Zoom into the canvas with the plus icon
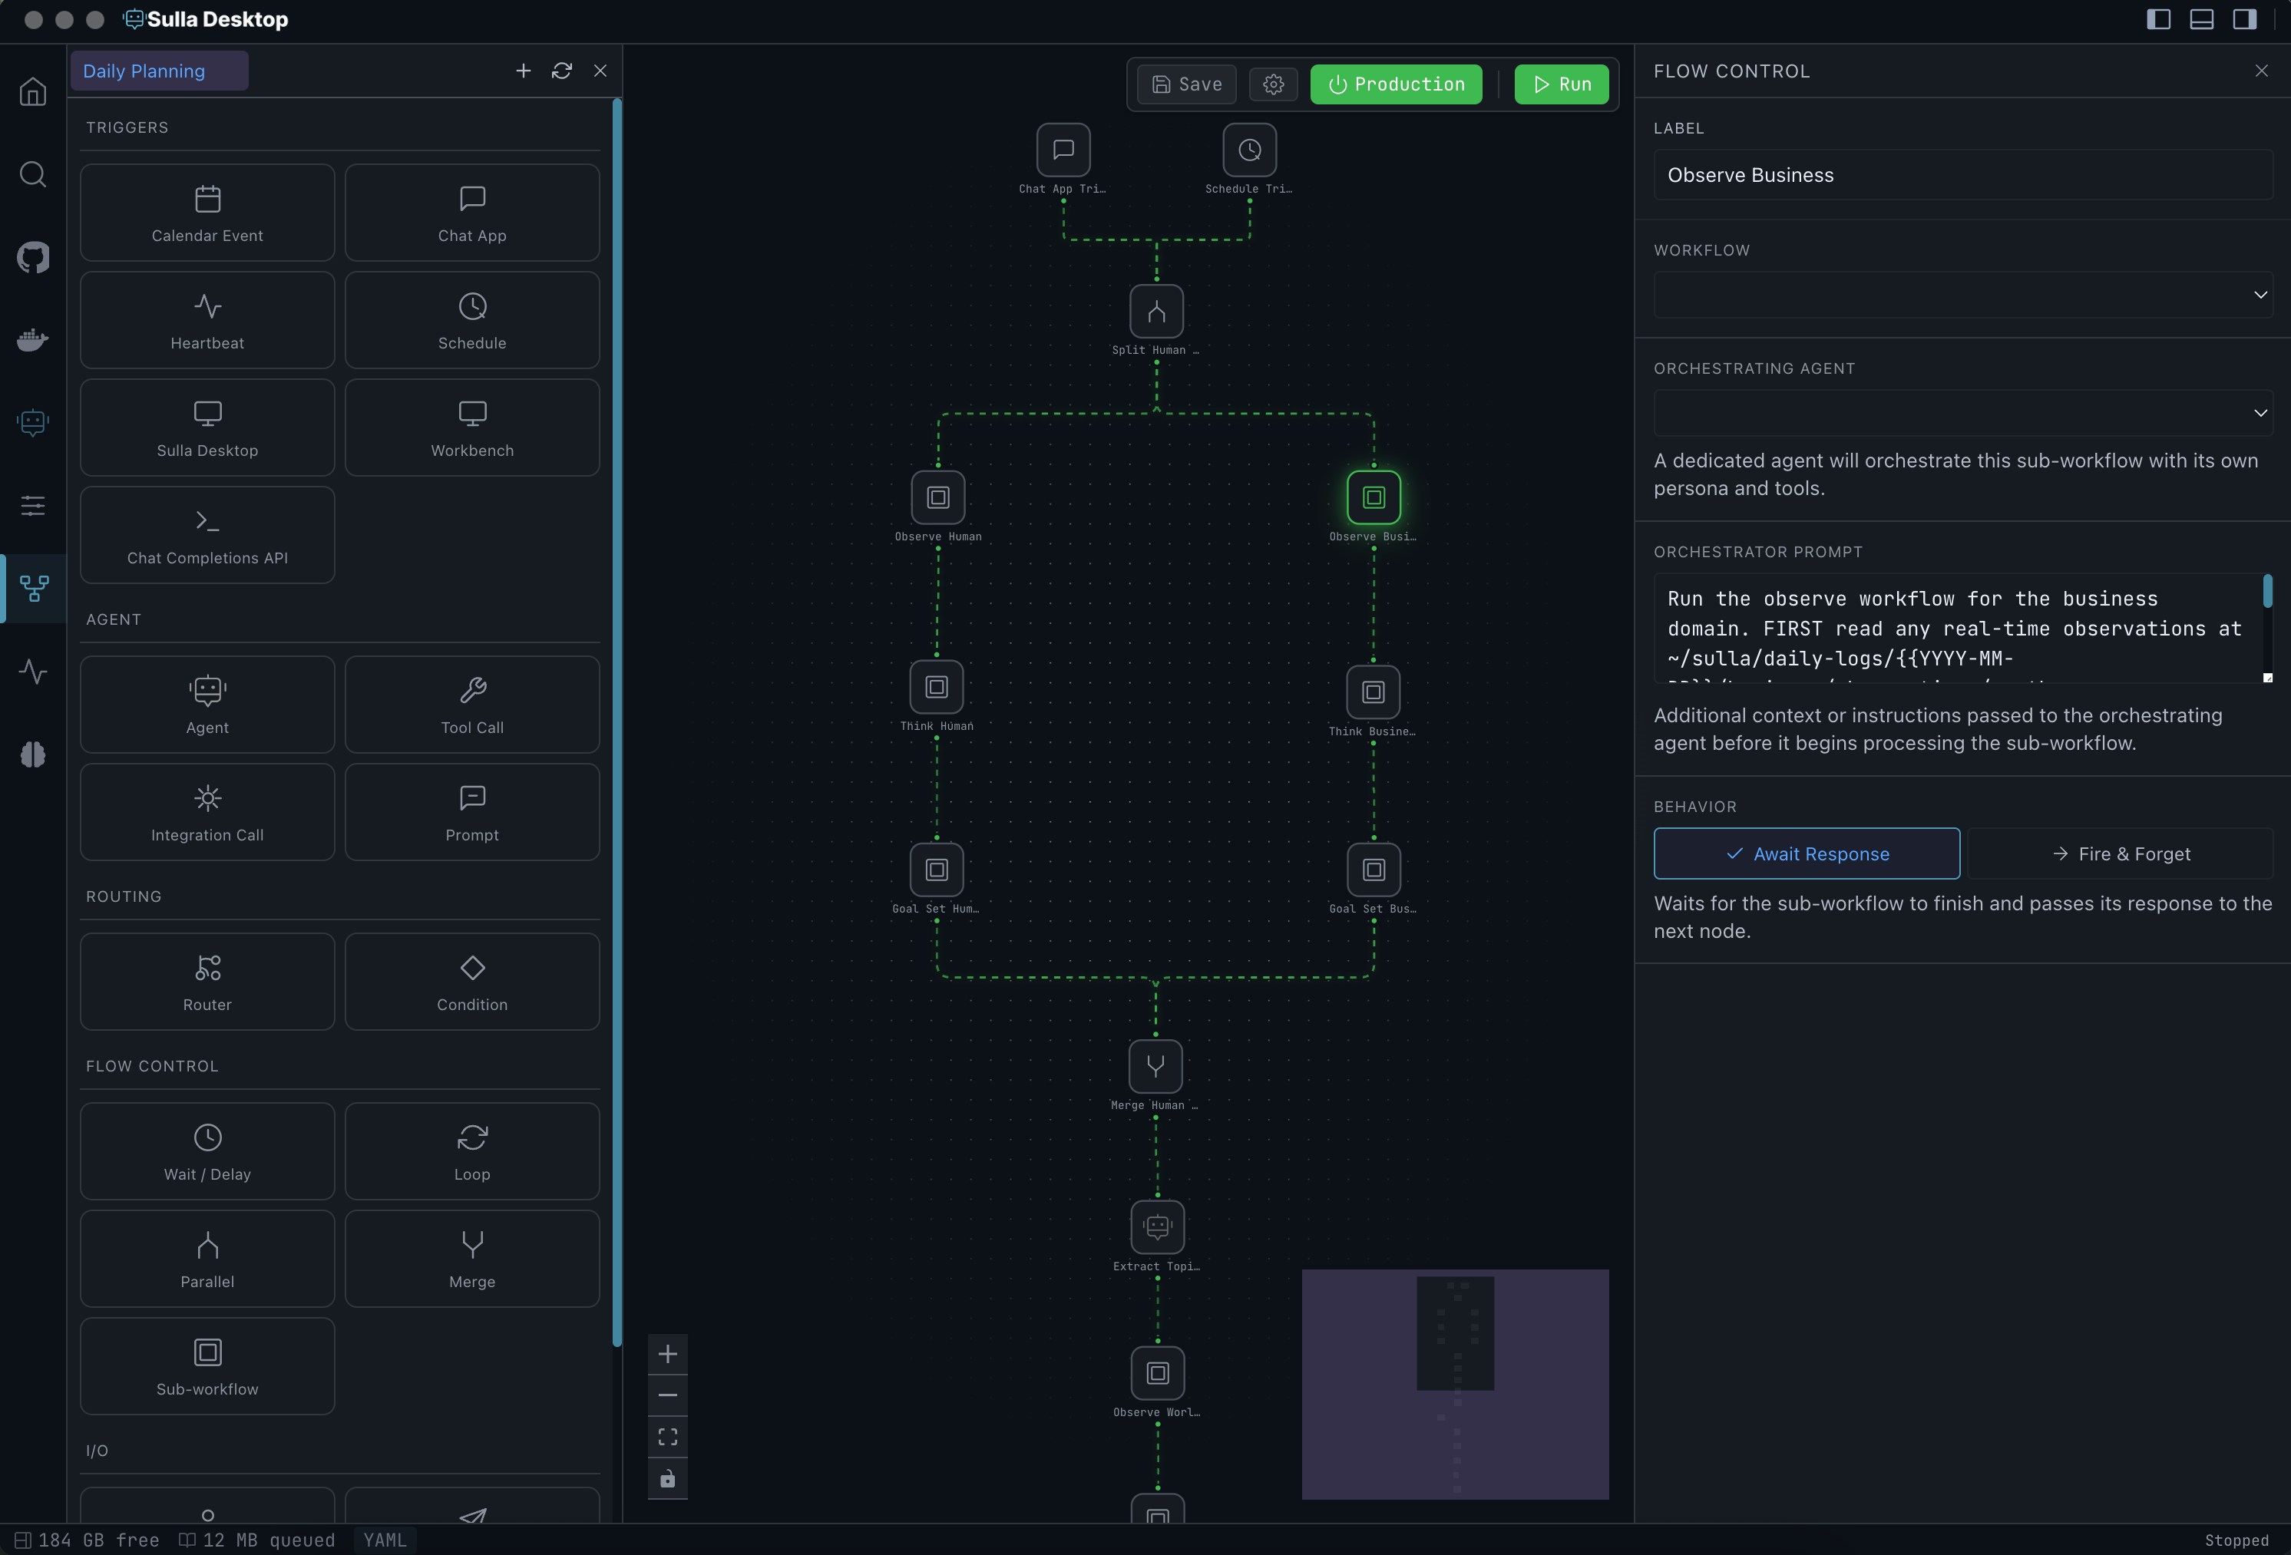The image size is (2291, 1555). point(669,1353)
